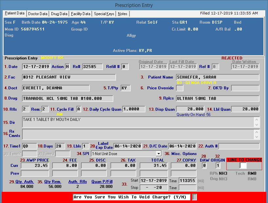Select the Facility Data tab
268x203 pixels.
click(x=81, y=14)
